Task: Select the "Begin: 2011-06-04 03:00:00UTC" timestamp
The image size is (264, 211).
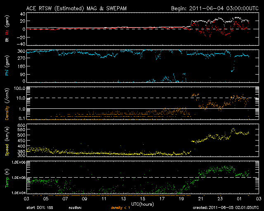Action: 215,8
